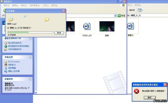Close the 正在複製 copying dialog

64,11
